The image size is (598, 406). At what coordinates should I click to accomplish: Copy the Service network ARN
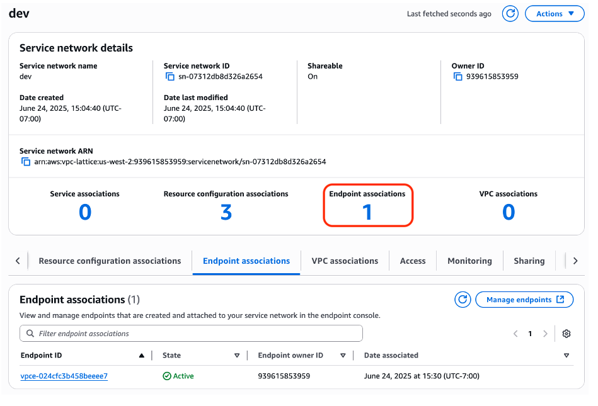[x=26, y=162]
